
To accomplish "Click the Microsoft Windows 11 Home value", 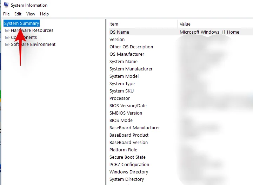I will click(x=209, y=32).
